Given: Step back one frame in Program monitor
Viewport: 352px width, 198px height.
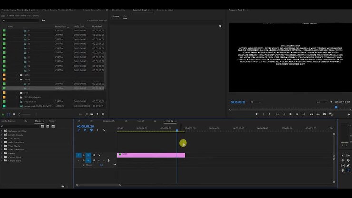Looking at the screenshot, I should coord(284,114).
